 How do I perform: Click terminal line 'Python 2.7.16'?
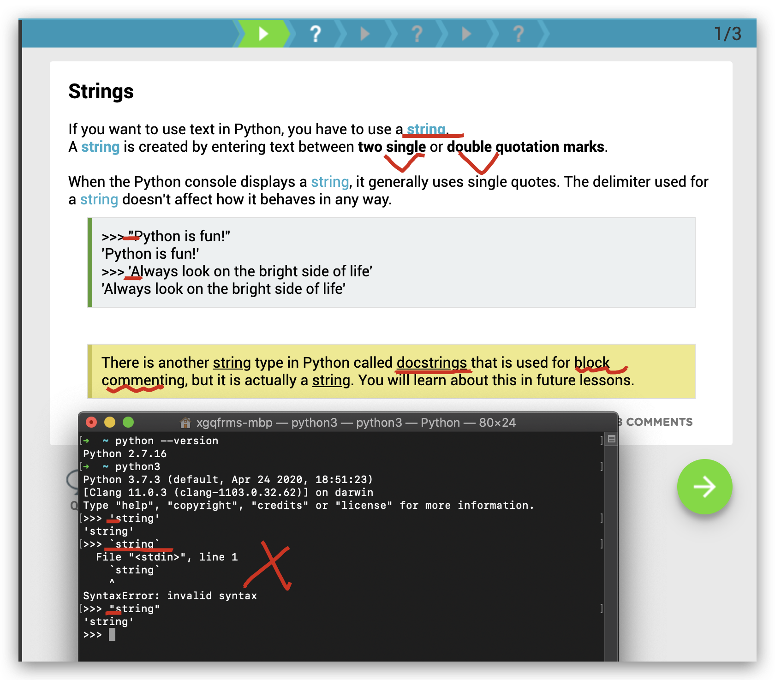tap(125, 453)
